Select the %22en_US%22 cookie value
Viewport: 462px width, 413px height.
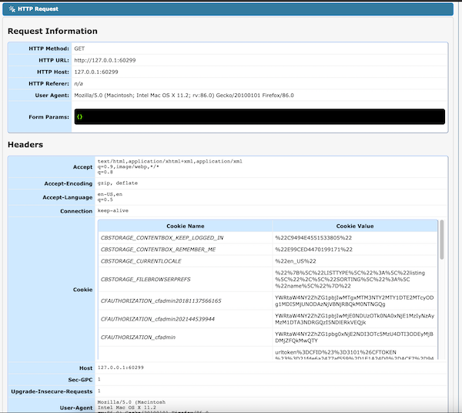[296, 261]
